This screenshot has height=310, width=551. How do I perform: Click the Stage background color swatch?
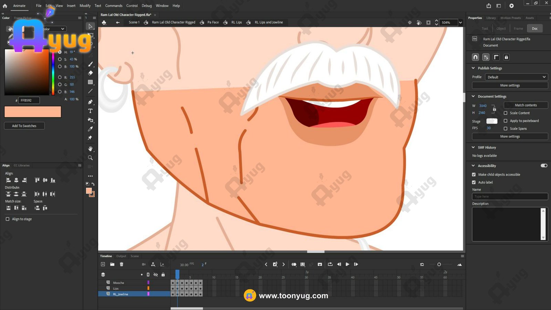click(x=491, y=121)
